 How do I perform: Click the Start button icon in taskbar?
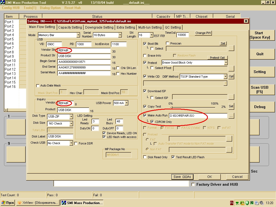8,203
